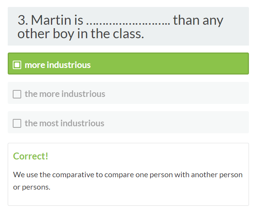Click the green "Correct!" feedback heading
Screen dimensions: 259x217
pos(30,156)
